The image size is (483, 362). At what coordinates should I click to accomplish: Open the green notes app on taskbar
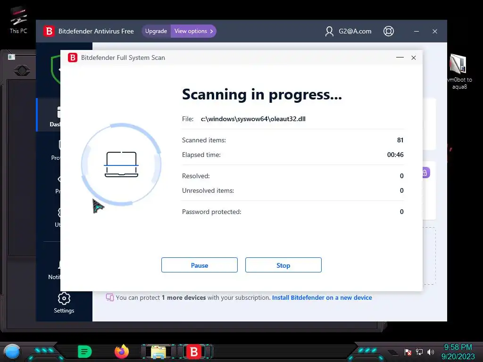tap(85, 352)
